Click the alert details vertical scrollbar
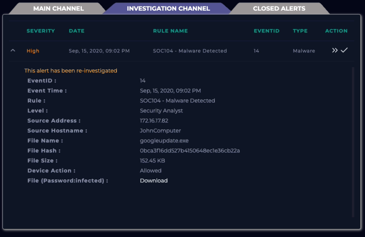This screenshot has height=237, width=365. click(x=353, y=142)
